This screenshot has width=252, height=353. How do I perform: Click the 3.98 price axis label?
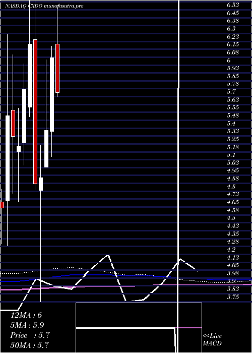tap(233, 273)
